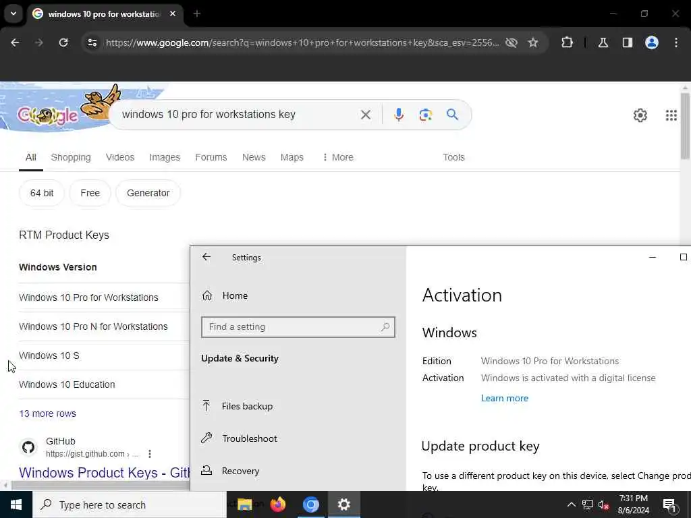Viewport: 691px width, 518px height.
Task: Bookmark this page with the star icon
Action: (x=533, y=42)
